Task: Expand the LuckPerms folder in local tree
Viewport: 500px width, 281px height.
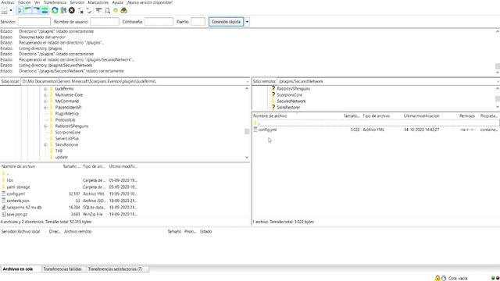Action: pos(45,89)
